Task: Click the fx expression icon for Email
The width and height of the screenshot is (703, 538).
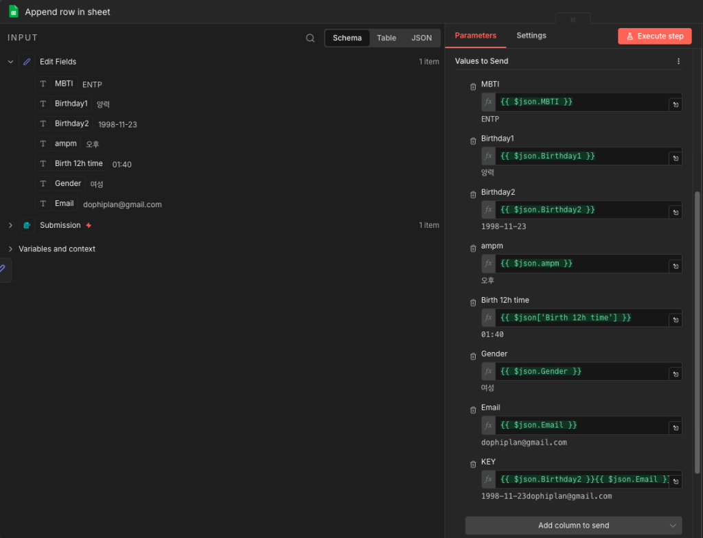Action: (x=488, y=425)
